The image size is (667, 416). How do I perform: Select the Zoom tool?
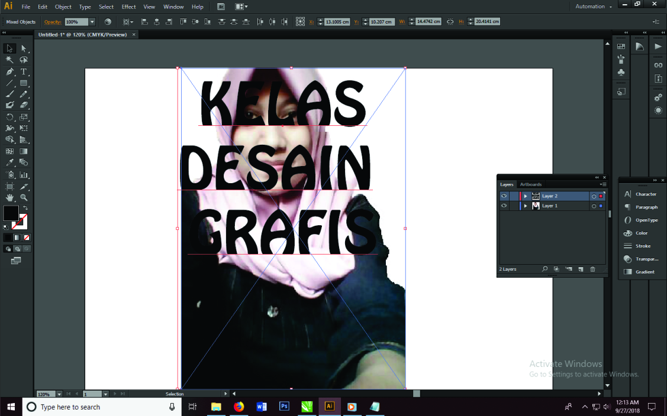(24, 197)
